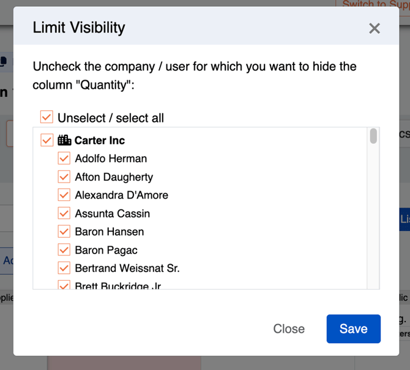This screenshot has width=410, height=370.
Task: Uncheck the Carter Inc company checkbox
Action: pos(47,140)
